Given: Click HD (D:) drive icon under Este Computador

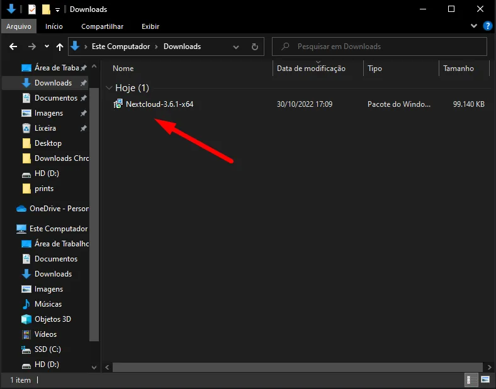Looking at the screenshot, I should point(26,365).
